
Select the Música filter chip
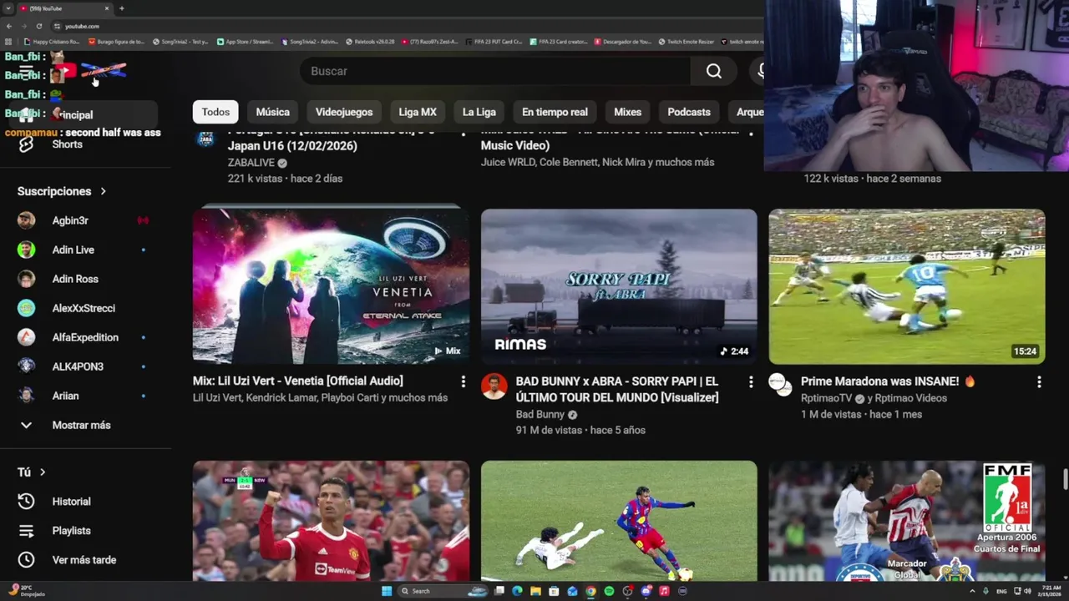(272, 112)
